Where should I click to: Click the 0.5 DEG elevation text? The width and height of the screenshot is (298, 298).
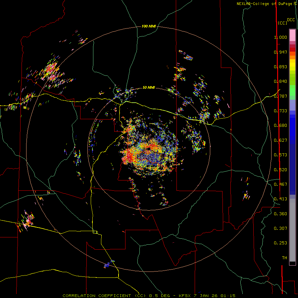[x=160, y=296]
